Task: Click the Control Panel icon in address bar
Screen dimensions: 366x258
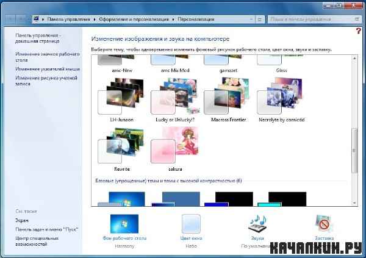Action: point(36,19)
